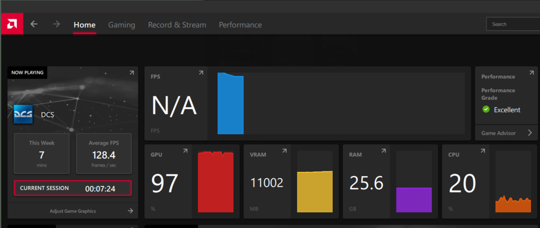Image resolution: width=540 pixels, height=228 pixels.
Task: Select the This Week 7 mins tile
Action: tap(42, 154)
